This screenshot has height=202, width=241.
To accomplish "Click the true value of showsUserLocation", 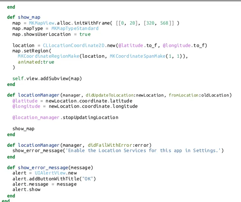I will [85, 34].
